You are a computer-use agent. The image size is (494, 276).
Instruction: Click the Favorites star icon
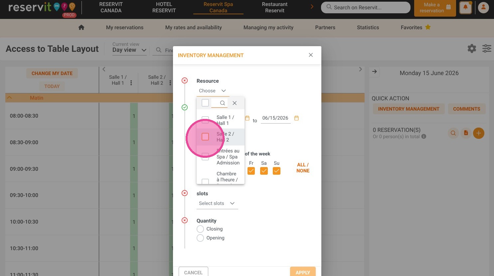[x=428, y=27]
